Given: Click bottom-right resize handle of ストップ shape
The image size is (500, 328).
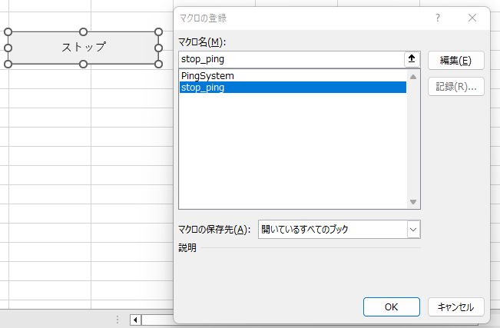Looking at the screenshot, I should [158, 63].
